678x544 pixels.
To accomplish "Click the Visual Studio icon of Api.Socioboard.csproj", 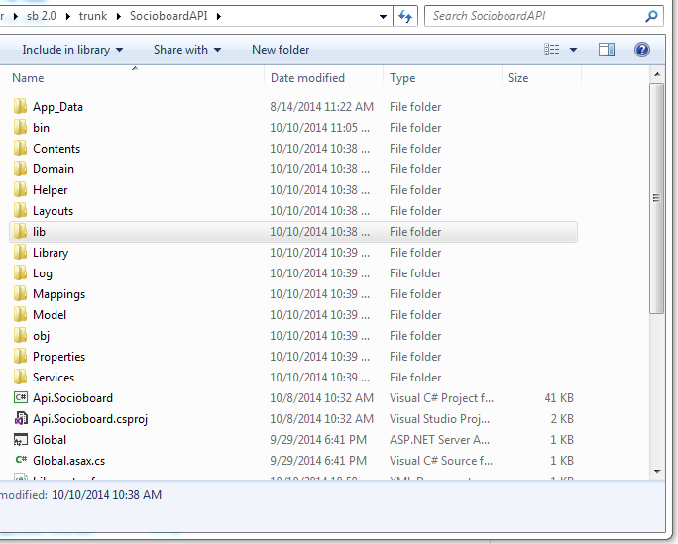I will (21, 419).
